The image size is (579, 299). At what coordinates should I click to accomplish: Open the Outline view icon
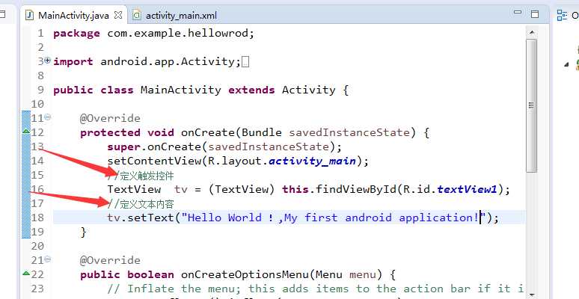(x=563, y=15)
